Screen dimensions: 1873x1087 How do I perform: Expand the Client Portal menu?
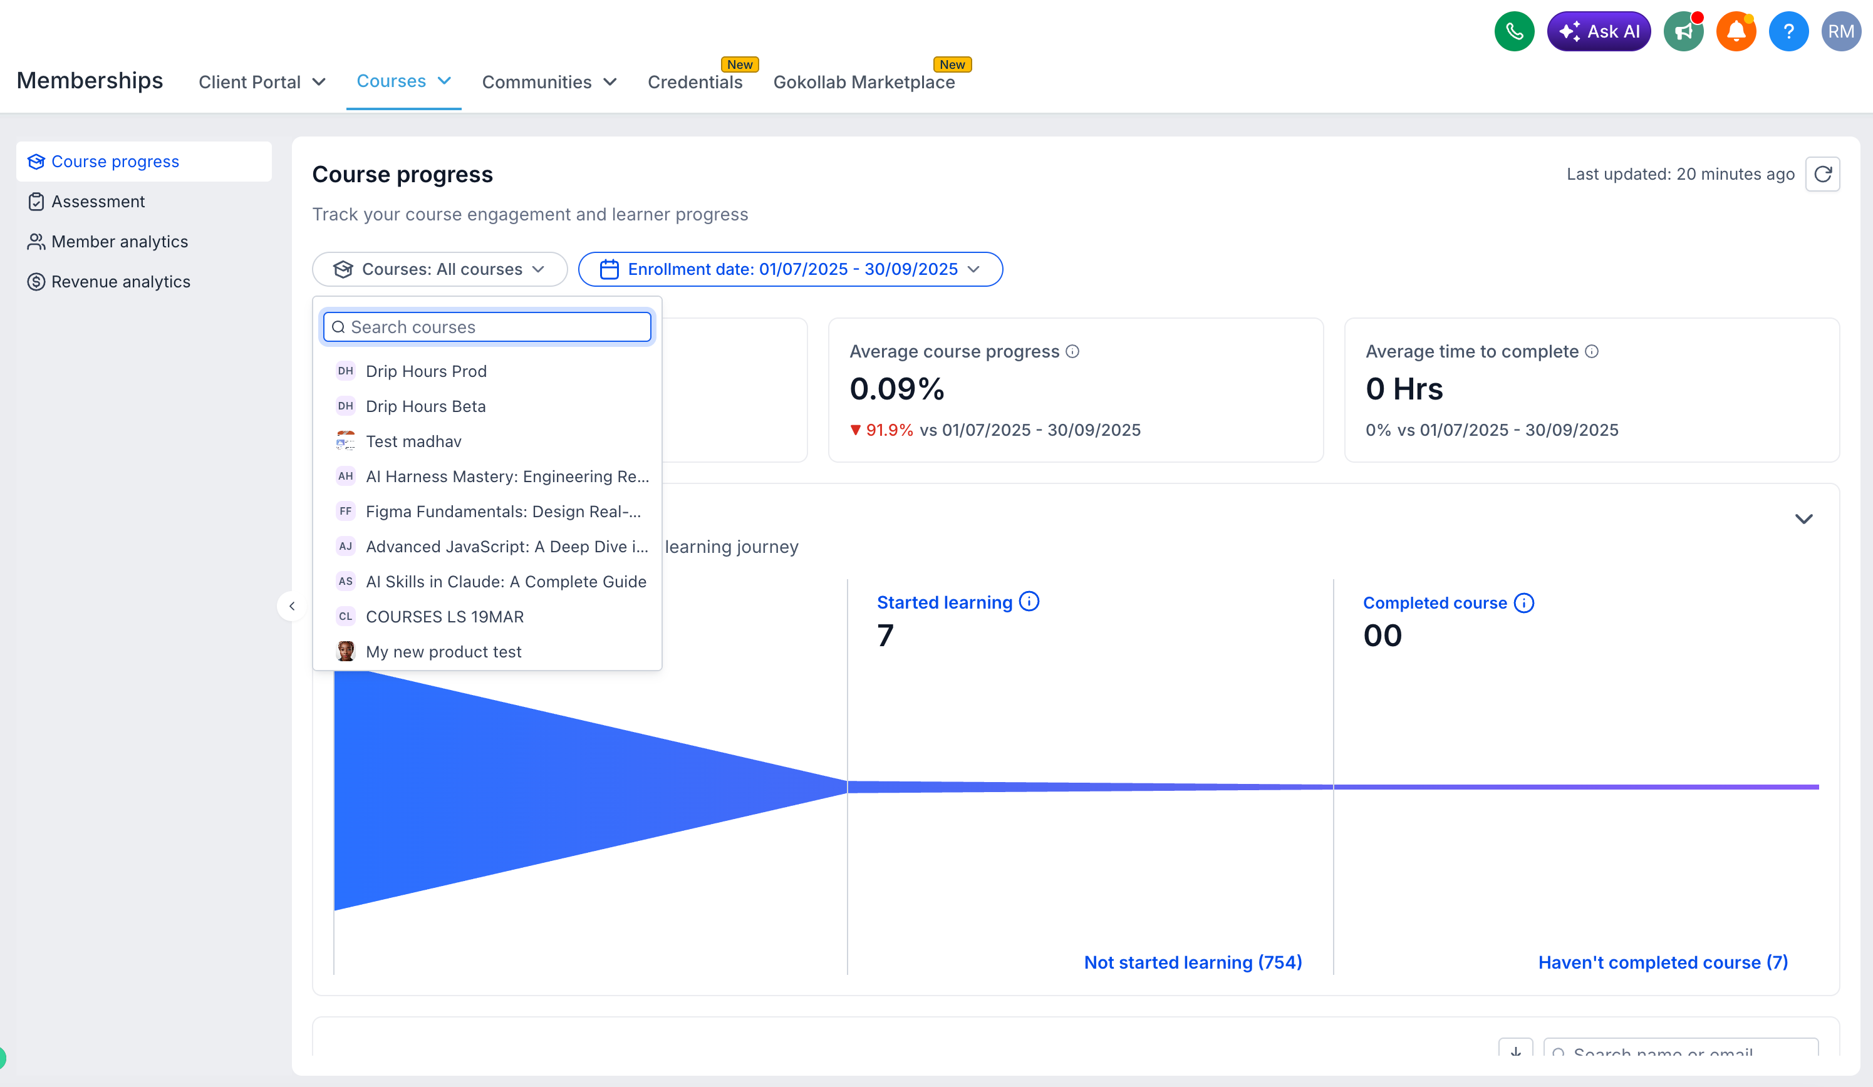(262, 82)
